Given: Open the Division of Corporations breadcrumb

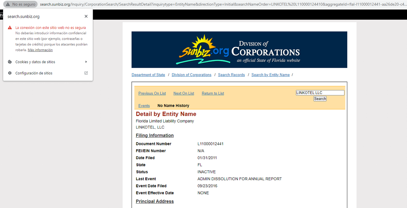Looking at the screenshot, I should tap(191, 75).
